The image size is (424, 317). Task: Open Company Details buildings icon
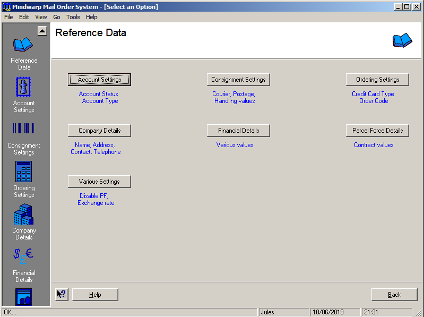pyautogui.click(x=23, y=214)
